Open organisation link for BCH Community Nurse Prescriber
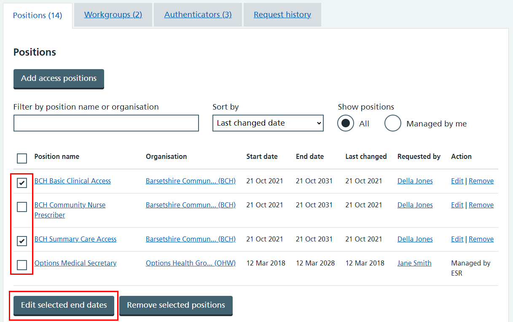The height and width of the screenshot is (322, 513). point(191,205)
